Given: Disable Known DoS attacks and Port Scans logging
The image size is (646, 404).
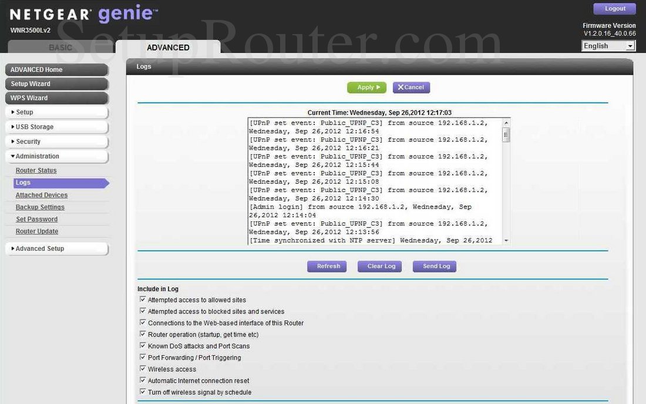Looking at the screenshot, I should [142, 345].
